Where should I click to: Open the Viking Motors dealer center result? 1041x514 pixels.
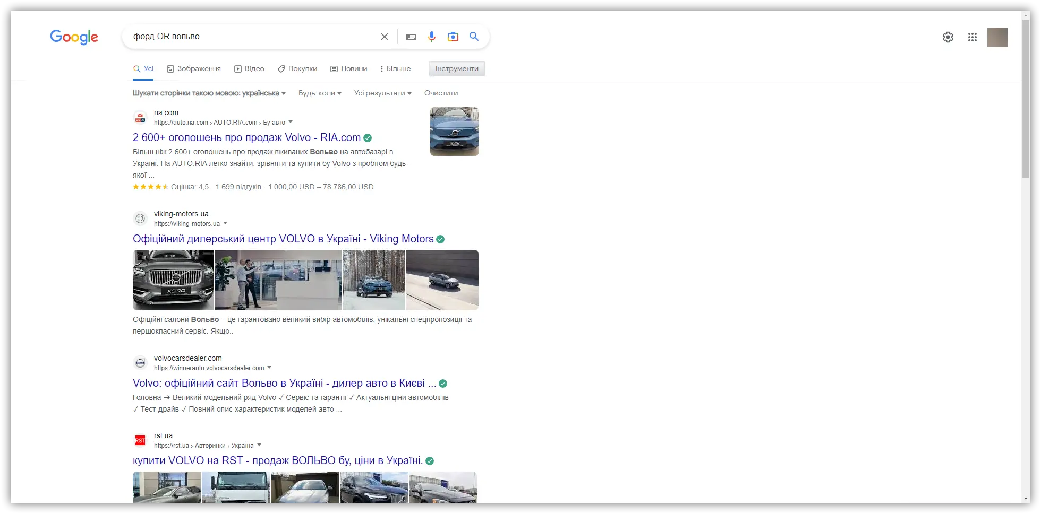click(283, 239)
